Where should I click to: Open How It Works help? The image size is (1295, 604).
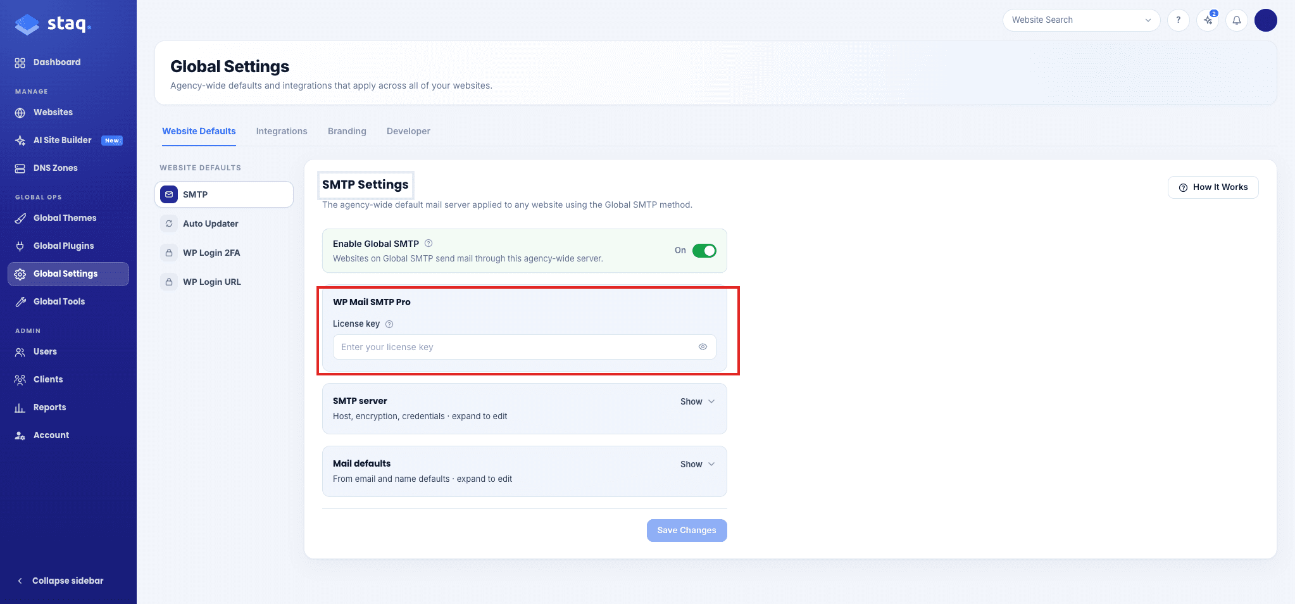click(x=1213, y=187)
